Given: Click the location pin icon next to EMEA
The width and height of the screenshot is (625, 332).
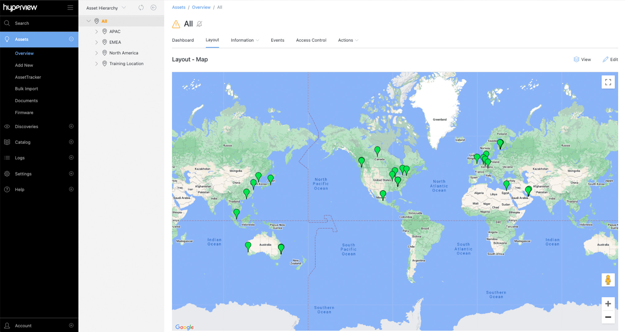Looking at the screenshot, I should point(104,42).
